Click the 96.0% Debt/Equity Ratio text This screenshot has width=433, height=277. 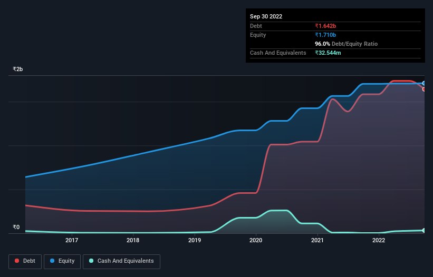click(x=346, y=44)
